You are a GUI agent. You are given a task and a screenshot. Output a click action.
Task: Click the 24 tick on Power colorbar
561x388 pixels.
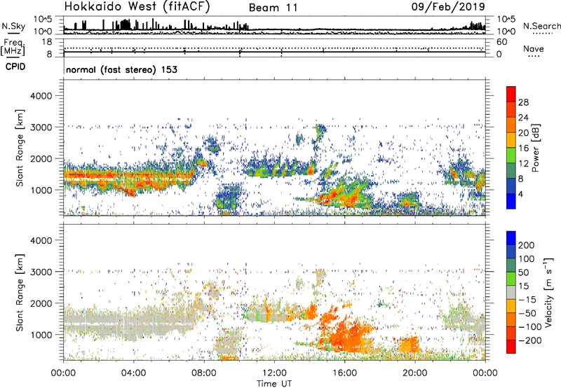click(523, 118)
